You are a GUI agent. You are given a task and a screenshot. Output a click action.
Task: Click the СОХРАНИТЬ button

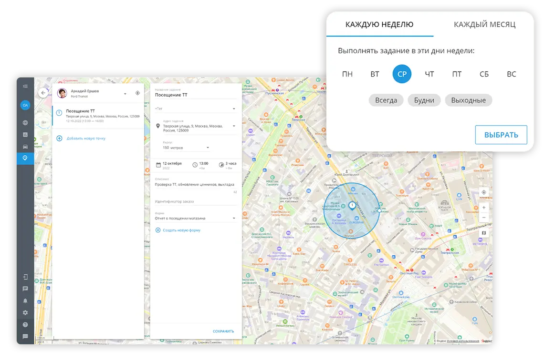223,331
